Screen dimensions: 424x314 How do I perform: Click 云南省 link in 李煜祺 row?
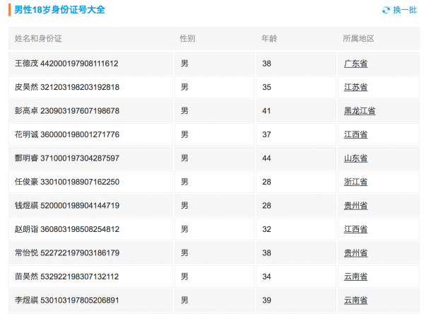355,300
